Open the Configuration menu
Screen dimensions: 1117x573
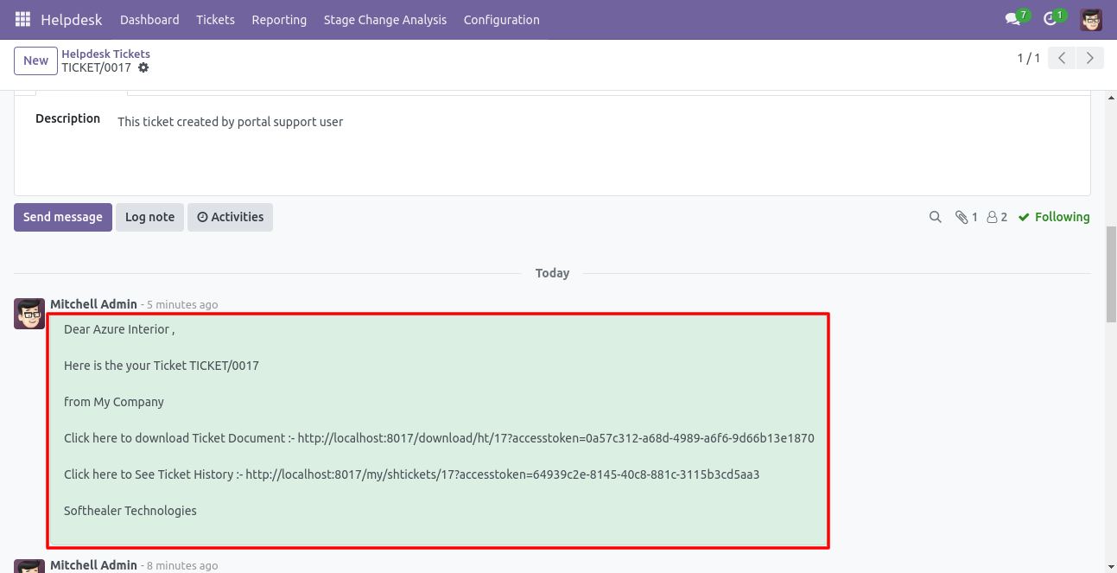[x=501, y=19]
